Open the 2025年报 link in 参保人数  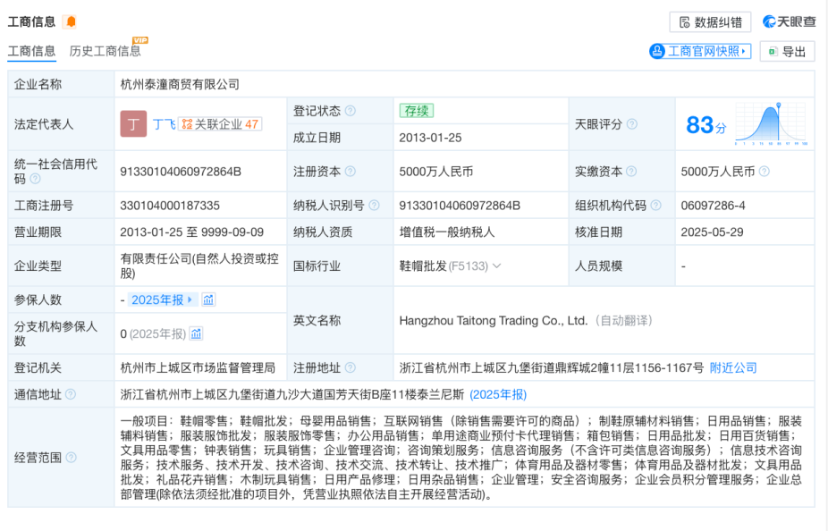click(162, 299)
